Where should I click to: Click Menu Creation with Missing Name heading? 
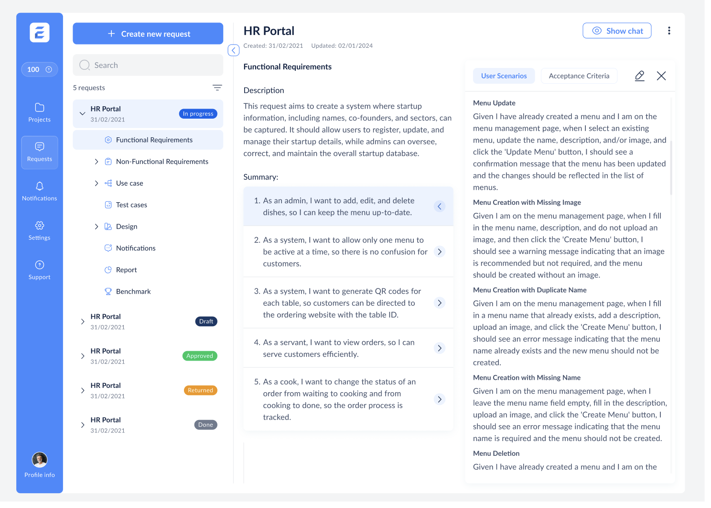[x=527, y=377]
